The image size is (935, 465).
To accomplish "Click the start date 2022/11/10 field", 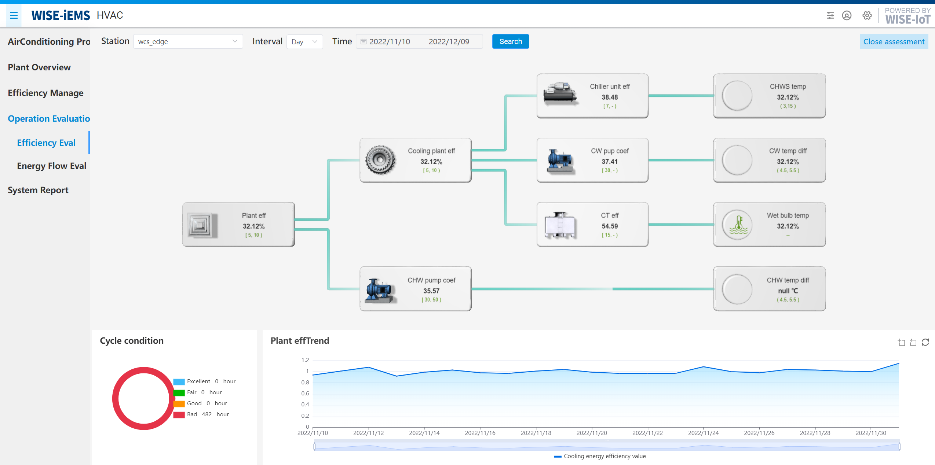I will (x=390, y=42).
